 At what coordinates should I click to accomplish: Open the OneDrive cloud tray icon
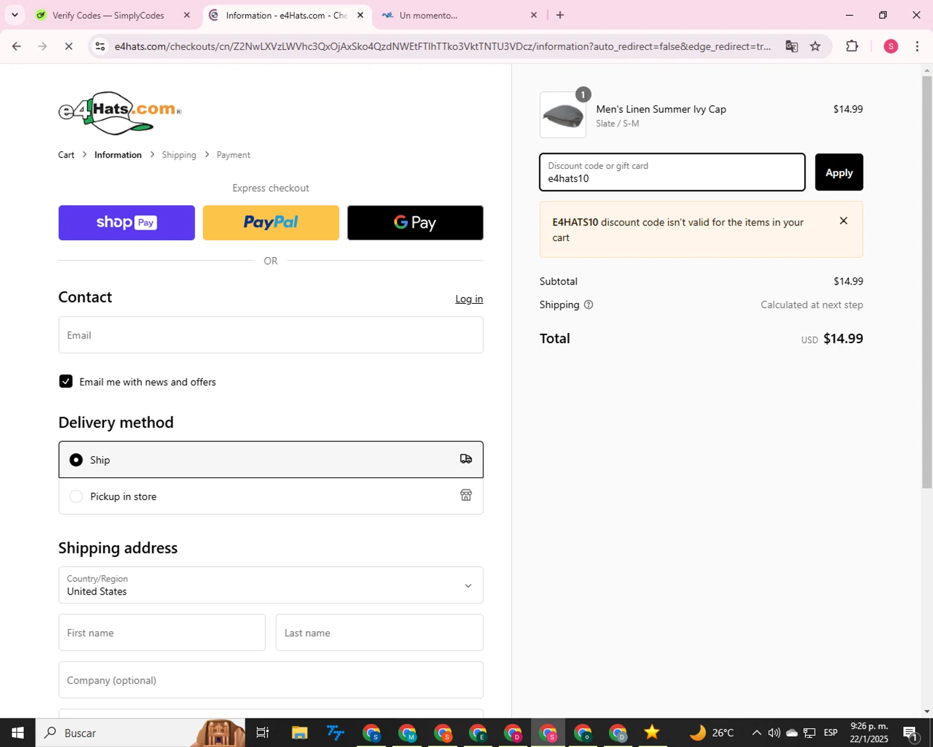coord(792,733)
